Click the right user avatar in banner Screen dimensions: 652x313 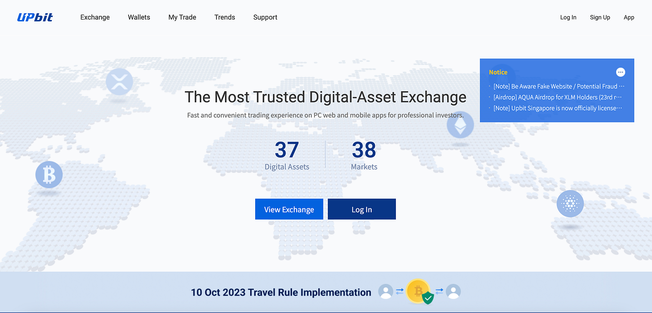453,292
